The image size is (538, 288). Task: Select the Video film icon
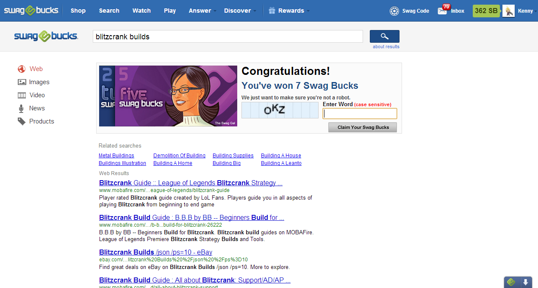point(22,95)
